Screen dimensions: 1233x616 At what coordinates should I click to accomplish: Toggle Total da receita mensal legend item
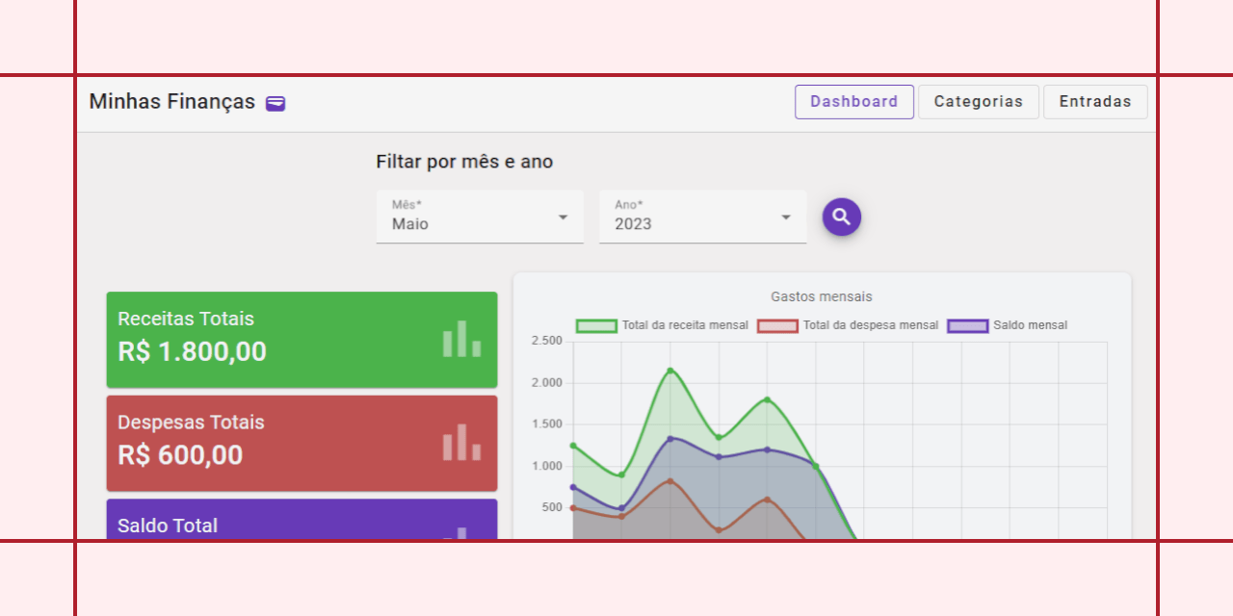(x=662, y=325)
